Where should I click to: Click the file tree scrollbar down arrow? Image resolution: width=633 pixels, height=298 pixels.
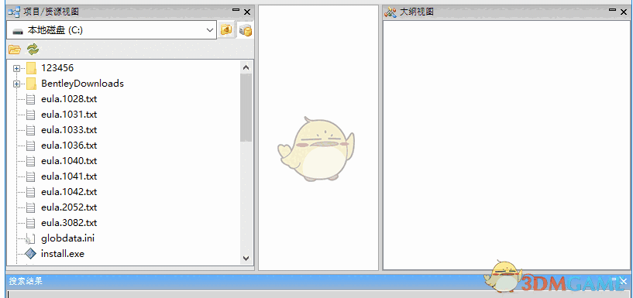click(246, 258)
